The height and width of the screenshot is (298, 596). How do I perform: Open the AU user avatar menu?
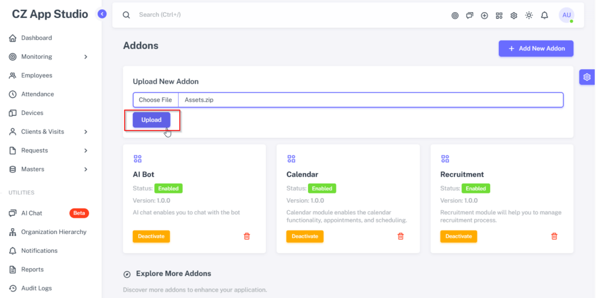566,15
